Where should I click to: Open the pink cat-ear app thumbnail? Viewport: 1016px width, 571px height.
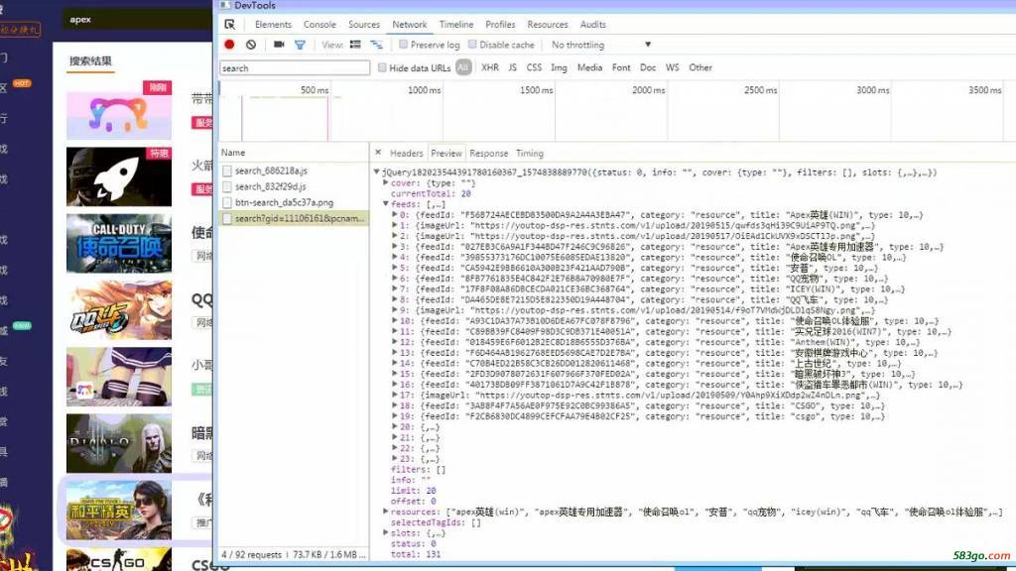119,110
